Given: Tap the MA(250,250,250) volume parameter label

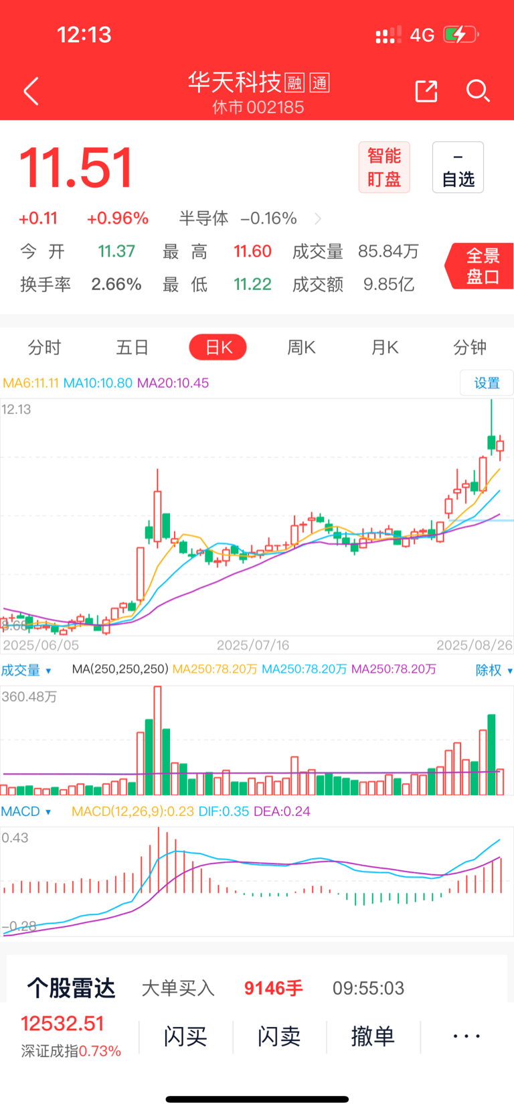Looking at the screenshot, I should (120, 670).
